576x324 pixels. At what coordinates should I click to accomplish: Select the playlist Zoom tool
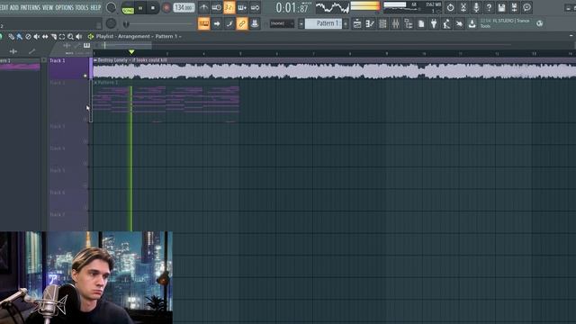pos(70,36)
